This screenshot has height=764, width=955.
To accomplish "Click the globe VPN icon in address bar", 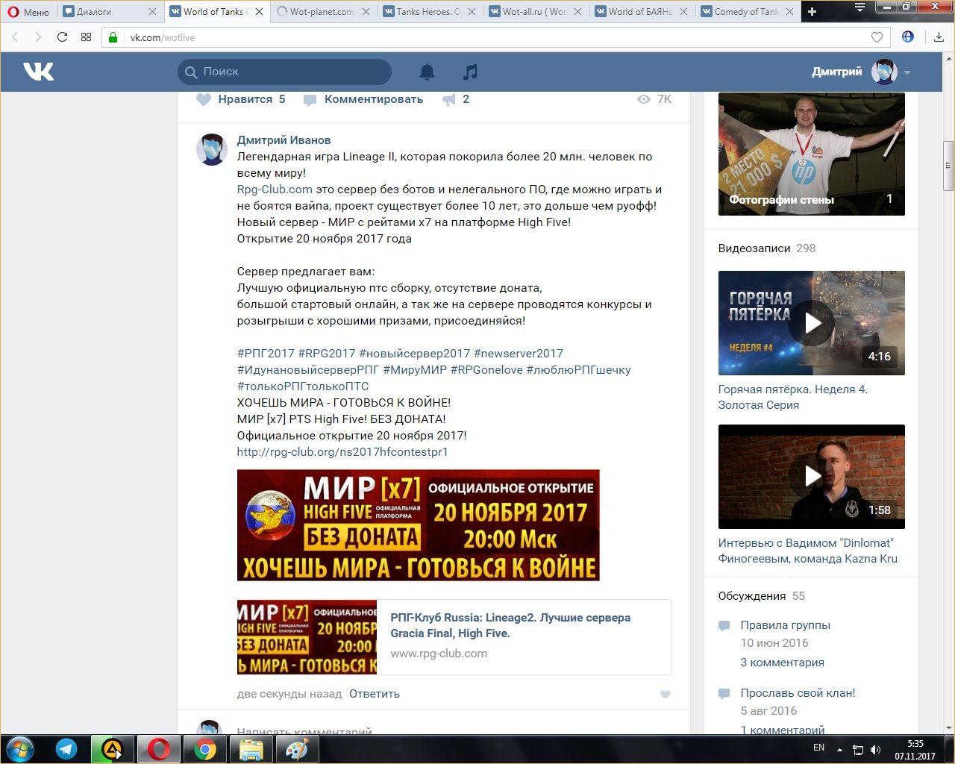I will click(x=908, y=37).
